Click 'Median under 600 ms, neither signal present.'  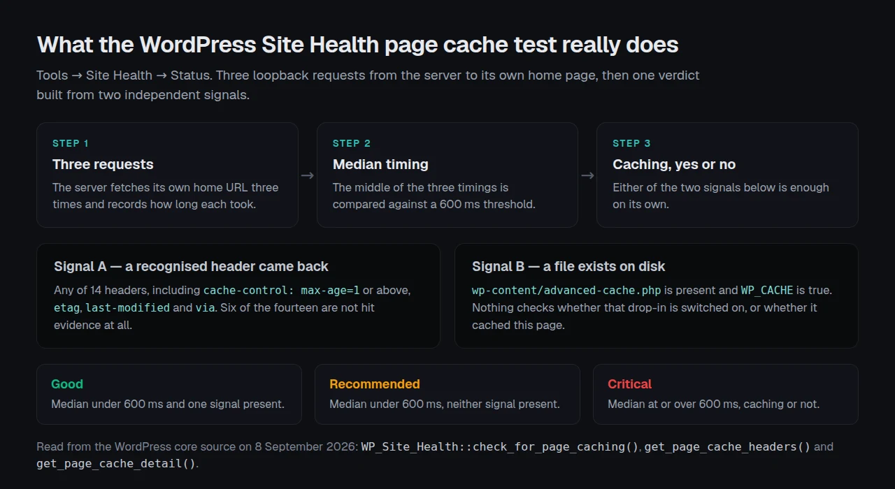coord(445,404)
